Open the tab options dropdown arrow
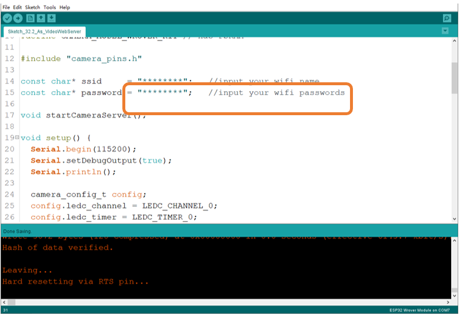The width and height of the screenshot is (460, 315). (x=445, y=31)
